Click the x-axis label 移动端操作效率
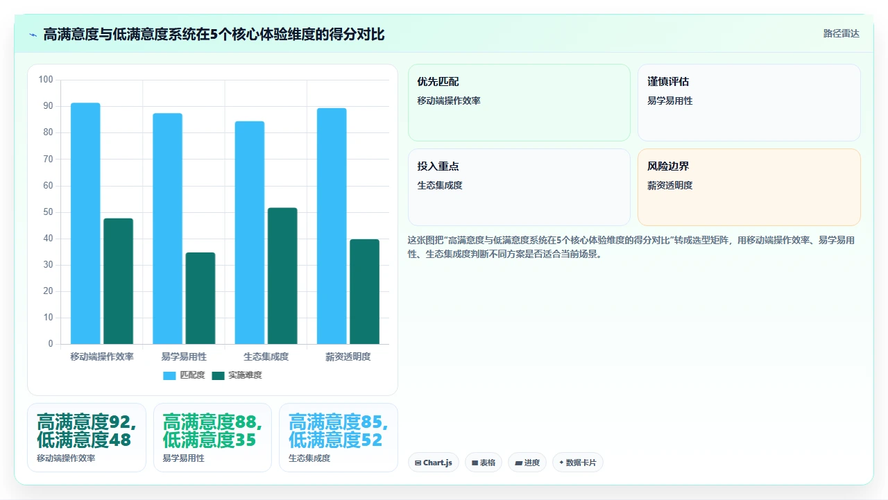 [102, 356]
